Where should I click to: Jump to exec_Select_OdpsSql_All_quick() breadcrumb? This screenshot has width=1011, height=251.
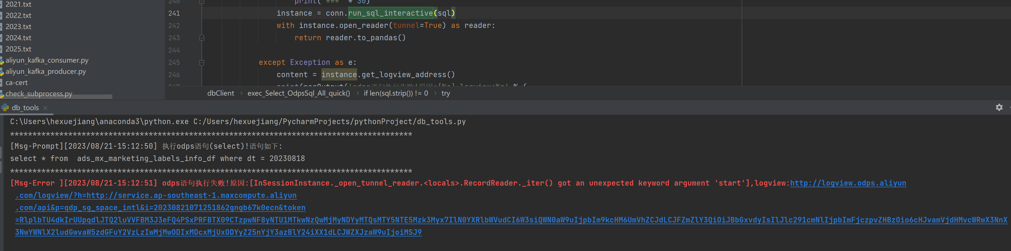click(x=299, y=93)
